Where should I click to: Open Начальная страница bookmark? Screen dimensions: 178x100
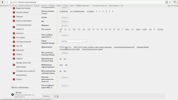pos(100,6)
